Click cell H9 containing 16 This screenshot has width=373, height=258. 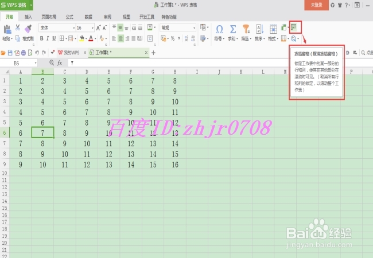coord(175,165)
